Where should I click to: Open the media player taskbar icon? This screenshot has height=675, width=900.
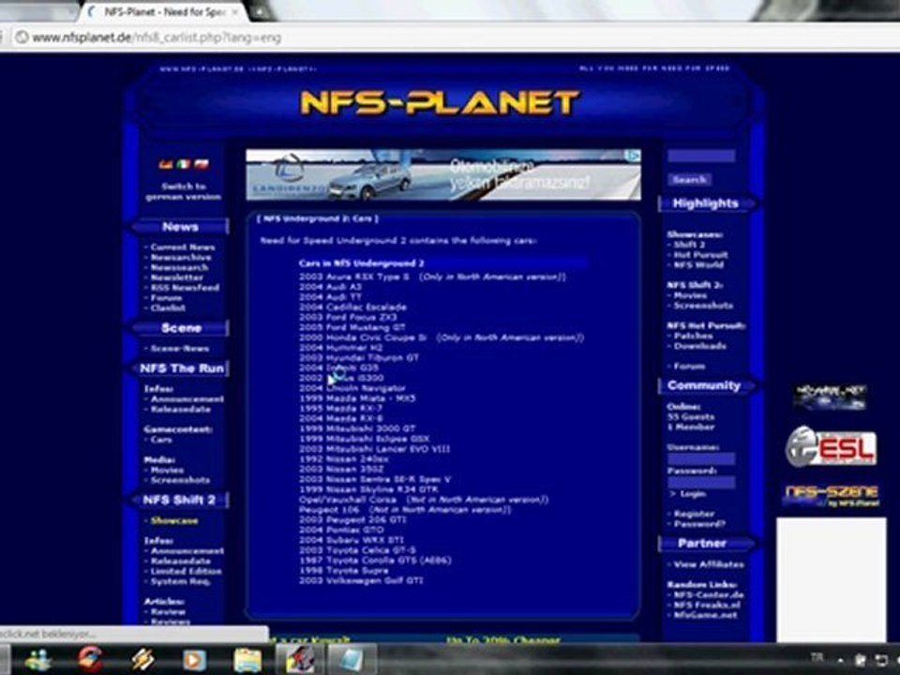[x=194, y=659]
